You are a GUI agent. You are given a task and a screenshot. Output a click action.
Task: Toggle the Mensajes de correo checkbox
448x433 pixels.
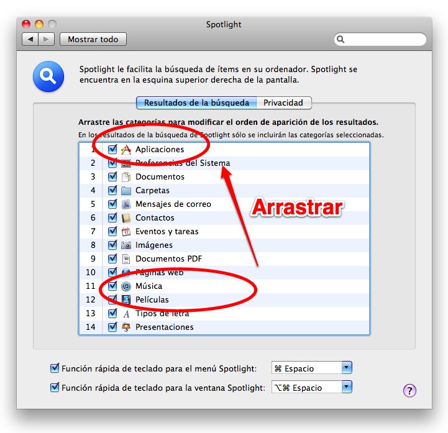click(x=112, y=204)
